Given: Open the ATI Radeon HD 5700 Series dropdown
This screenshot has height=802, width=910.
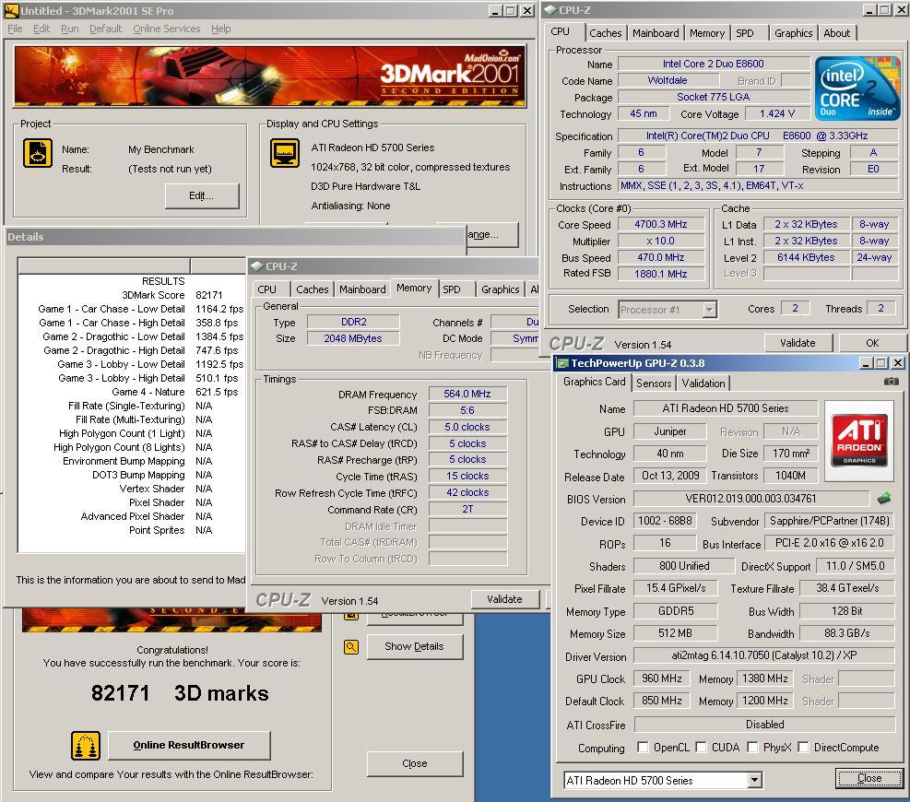Looking at the screenshot, I should click(x=754, y=781).
